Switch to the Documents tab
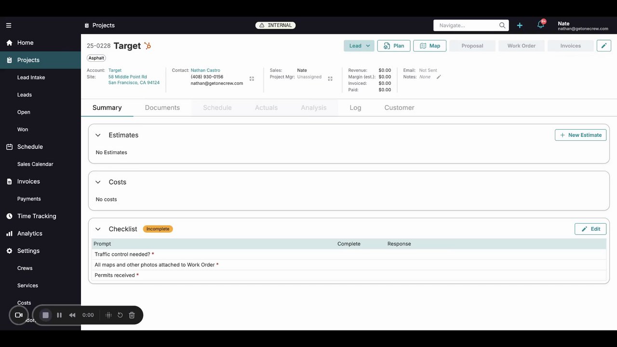The height and width of the screenshot is (347, 617). tap(162, 108)
